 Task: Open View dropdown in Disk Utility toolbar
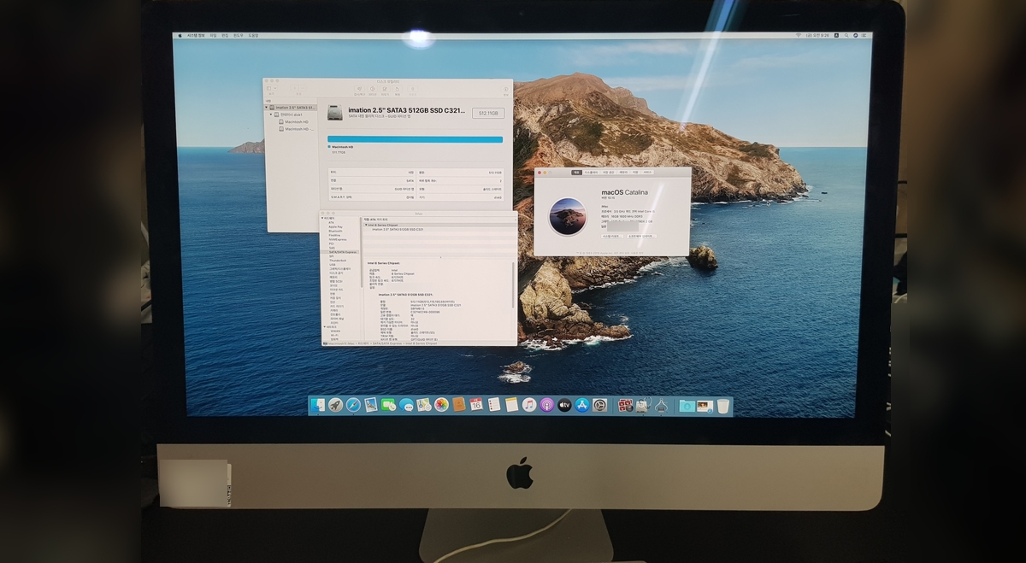272,88
